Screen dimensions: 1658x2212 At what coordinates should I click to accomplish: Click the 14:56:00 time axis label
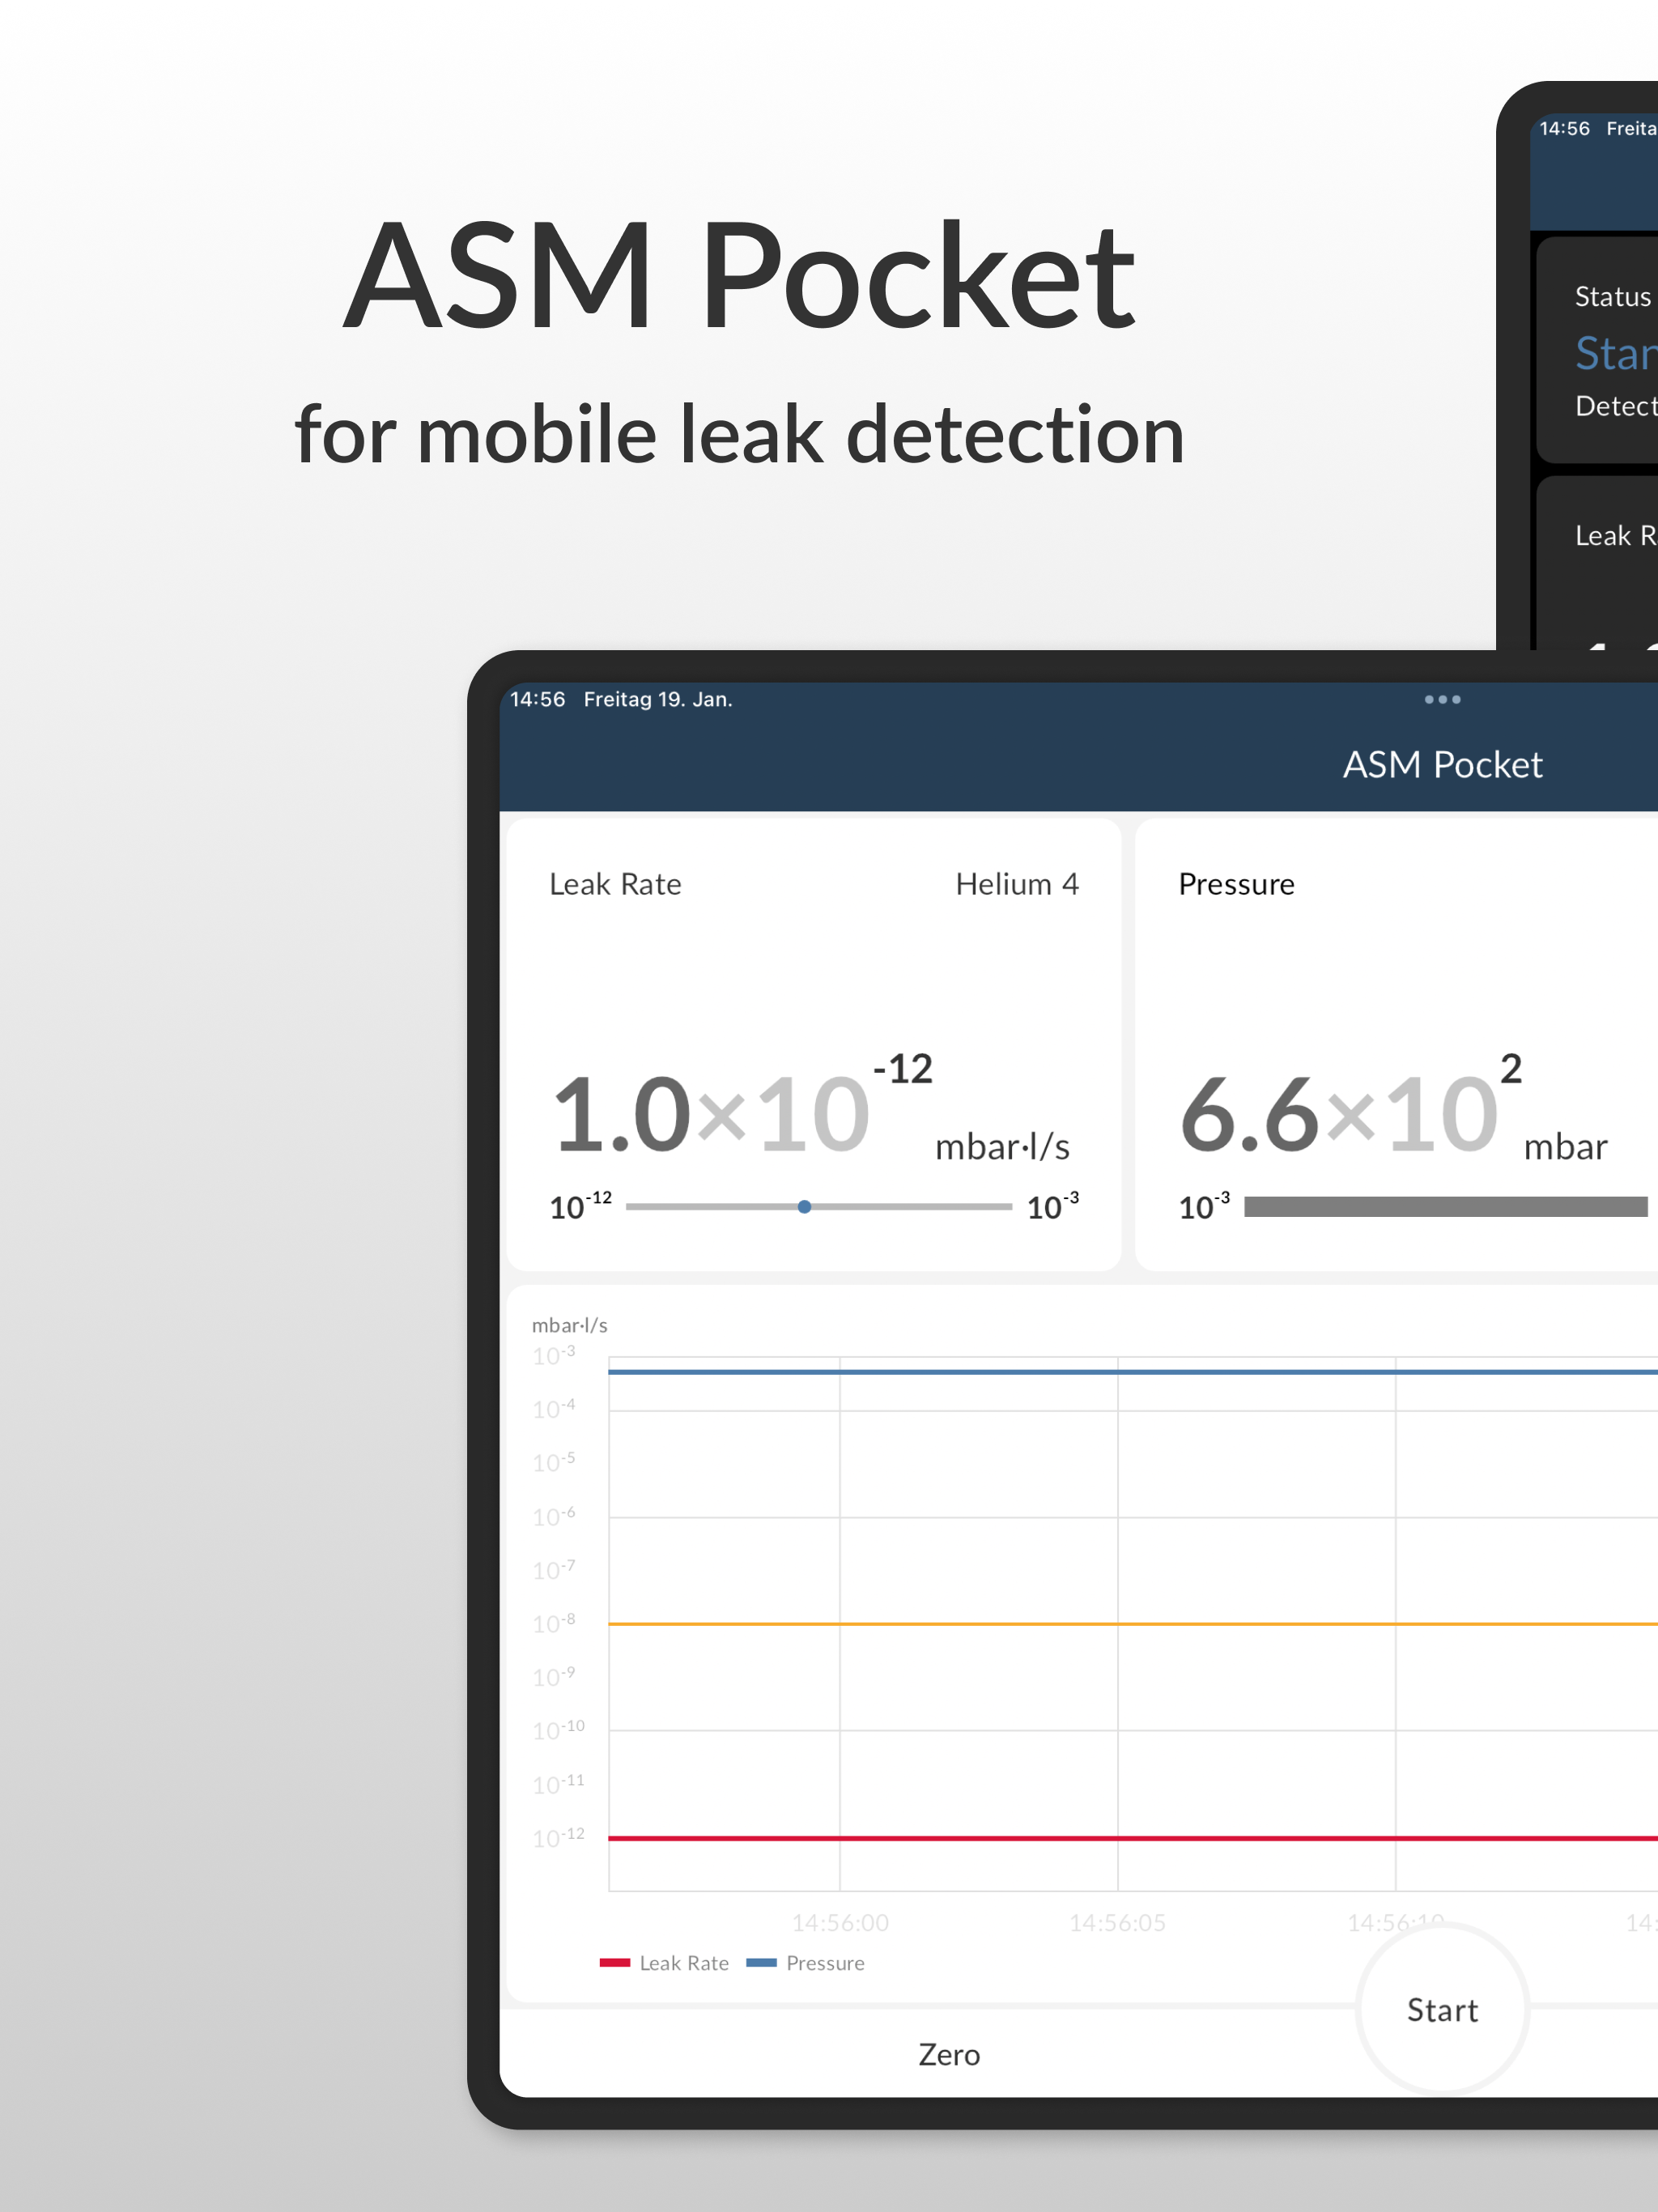(x=840, y=1922)
